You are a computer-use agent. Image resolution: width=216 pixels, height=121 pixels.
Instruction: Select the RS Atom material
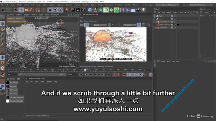(x=13, y=86)
